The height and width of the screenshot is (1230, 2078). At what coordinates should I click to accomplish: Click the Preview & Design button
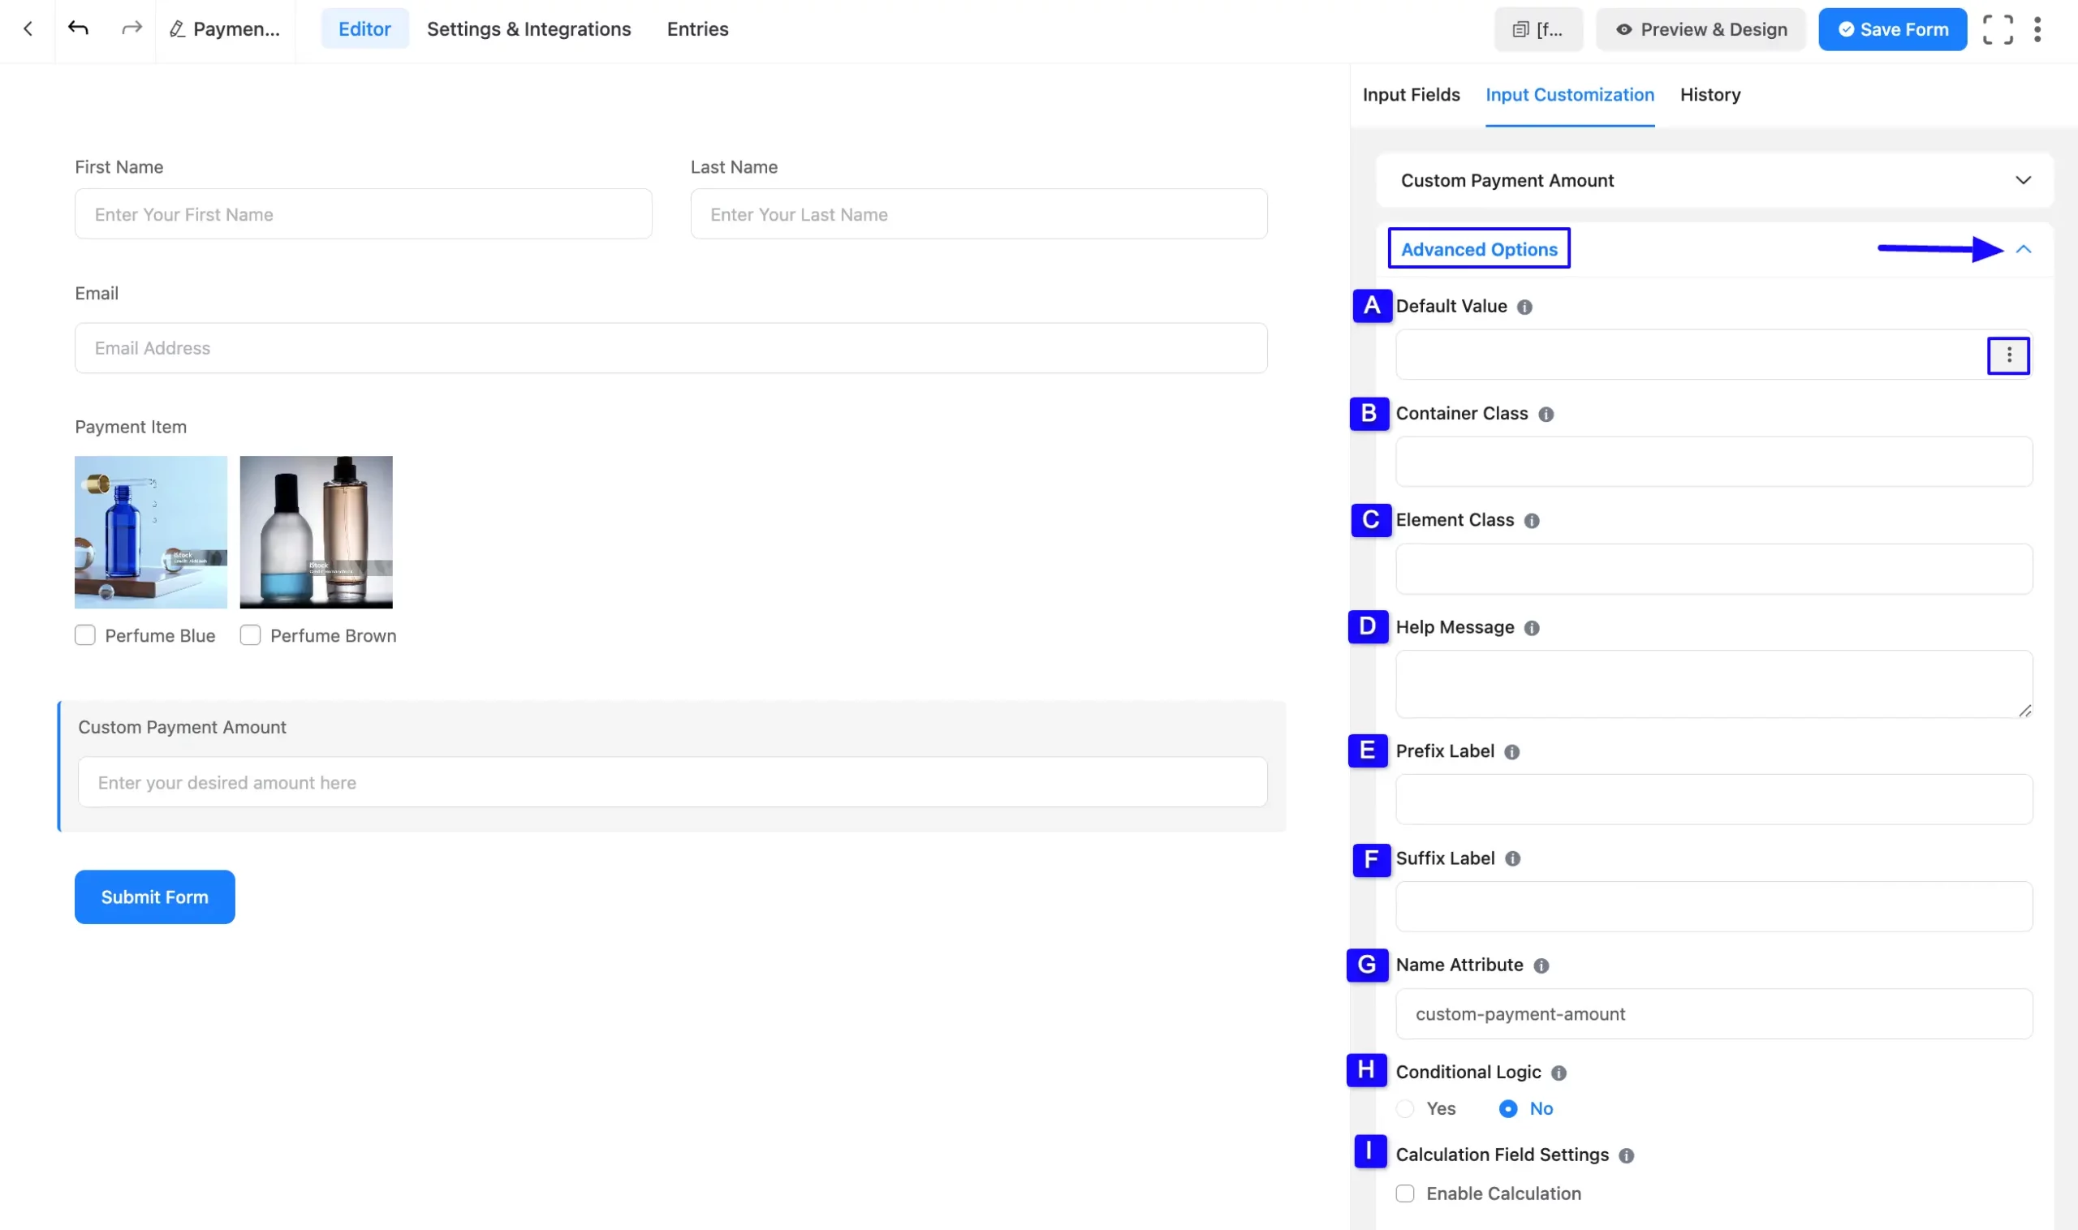1700,30
